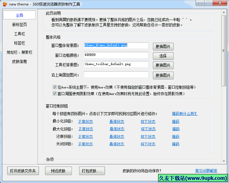
Task: Open 还原按钮 悬停状态 image link
Action: (x=117, y=137)
